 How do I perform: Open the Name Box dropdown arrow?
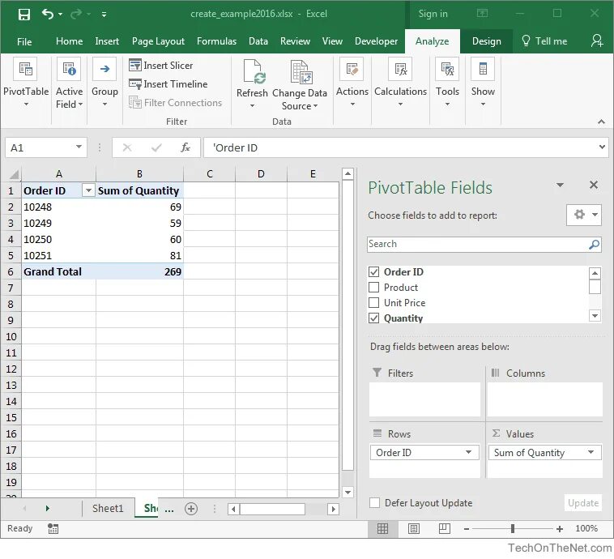79,147
